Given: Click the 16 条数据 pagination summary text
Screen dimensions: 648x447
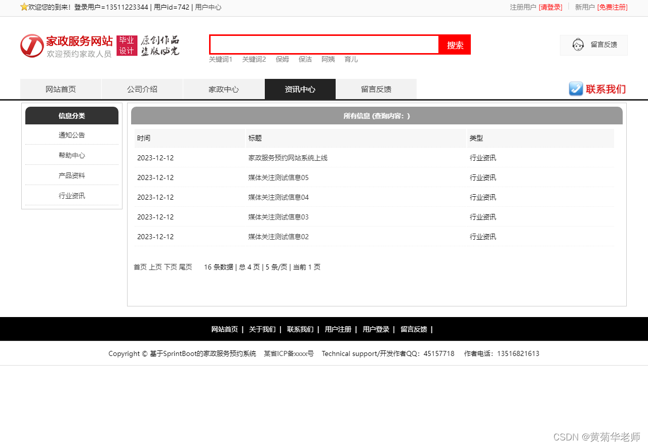Looking at the screenshot, I should coord(219,267).
